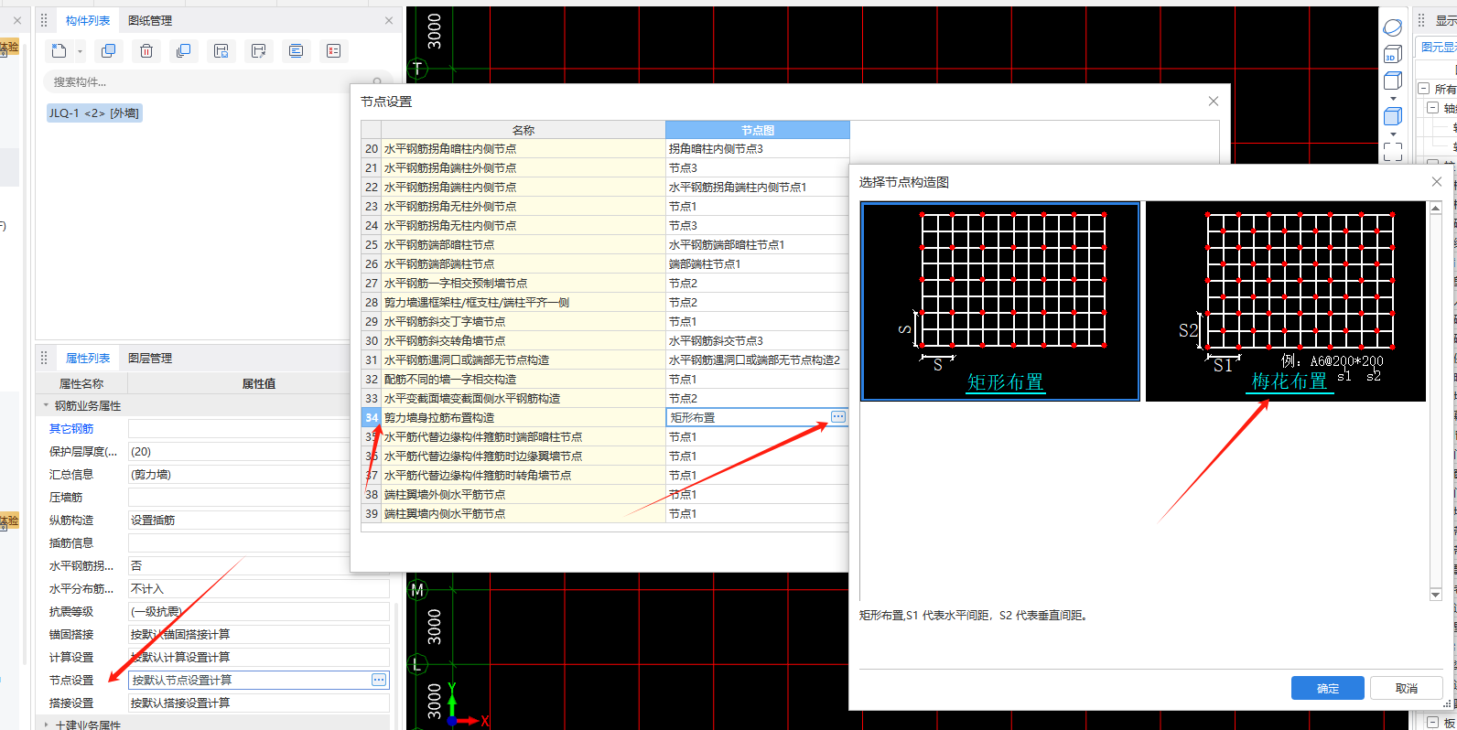Switch to the 图层管理 tab
This screenshot has width=1457, height=730.
(150, 359)
